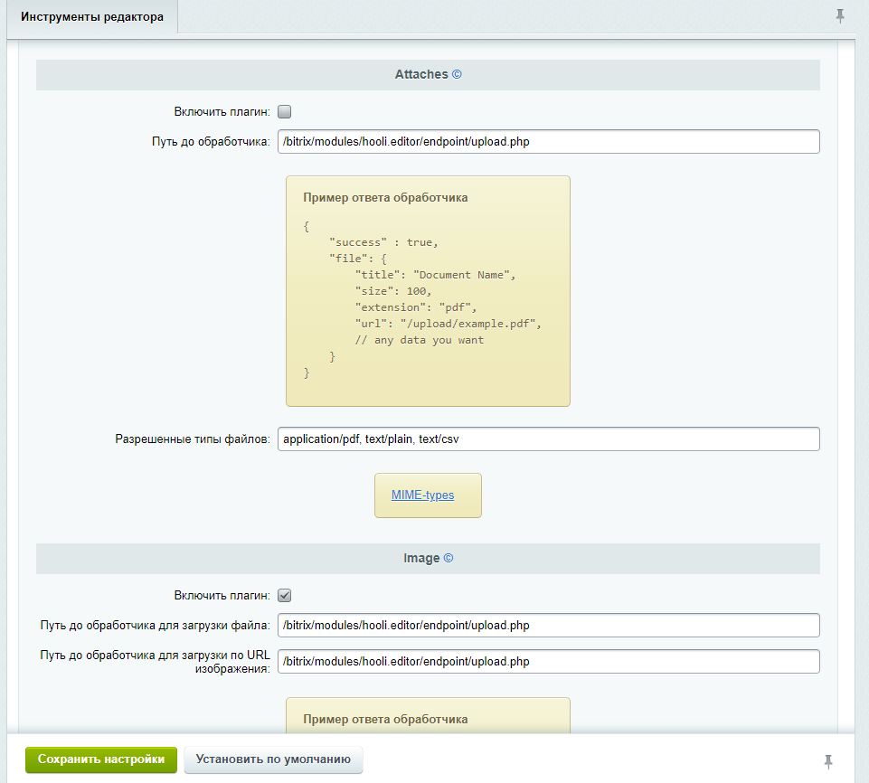The width and height of the screenshot is (869, 783).
Task: Click the Attaches section header title
Action: click(421, 75)
